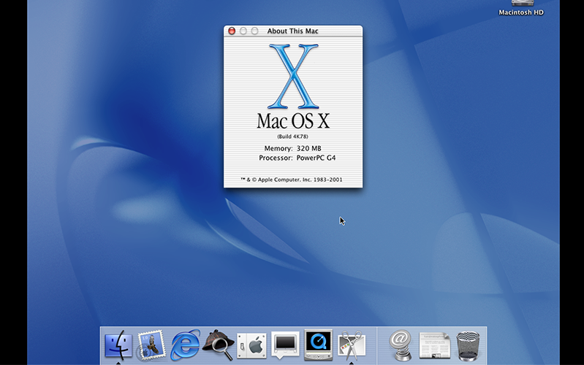Open Internet Explorer in the Dock

[x=185, y=345]
